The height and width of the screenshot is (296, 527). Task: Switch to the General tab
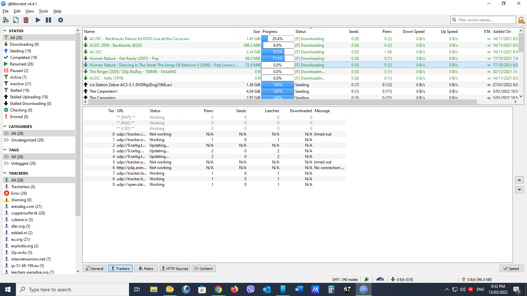click(95, 269)
